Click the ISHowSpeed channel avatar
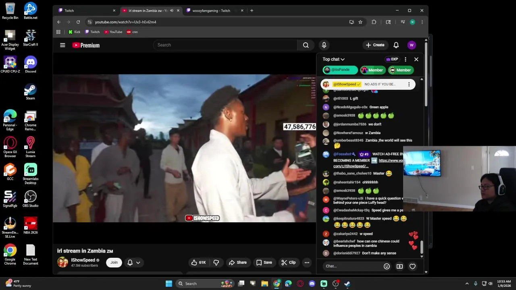516x290 pixels. (63, 263)
